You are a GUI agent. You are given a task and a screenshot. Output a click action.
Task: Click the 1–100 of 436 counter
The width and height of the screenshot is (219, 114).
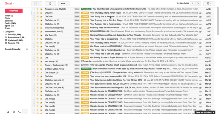(x=183, y=3)
